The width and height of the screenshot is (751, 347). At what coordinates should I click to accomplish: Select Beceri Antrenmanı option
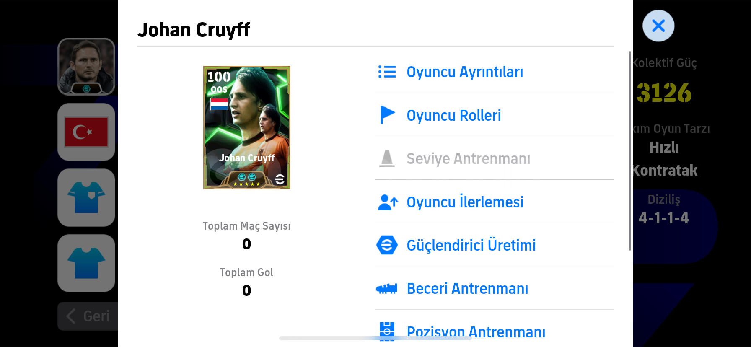467,289
